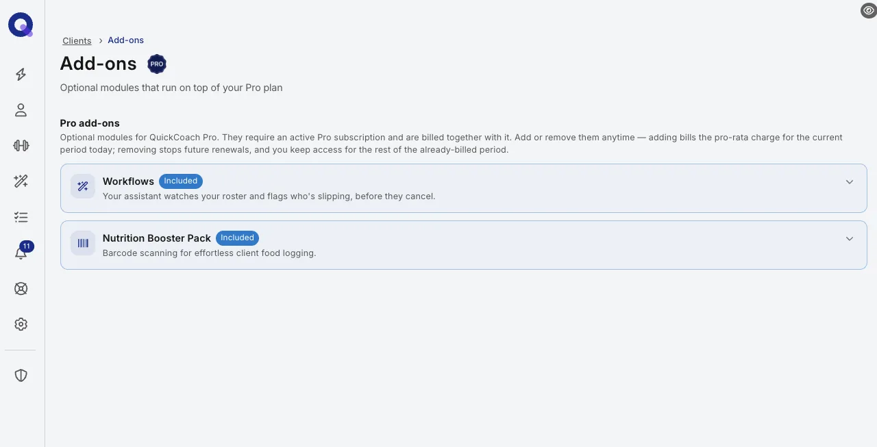Click the Included badge on Nutrition Booster Pack
This screenshot has width=877, height=447.
(x=238, y=238)
